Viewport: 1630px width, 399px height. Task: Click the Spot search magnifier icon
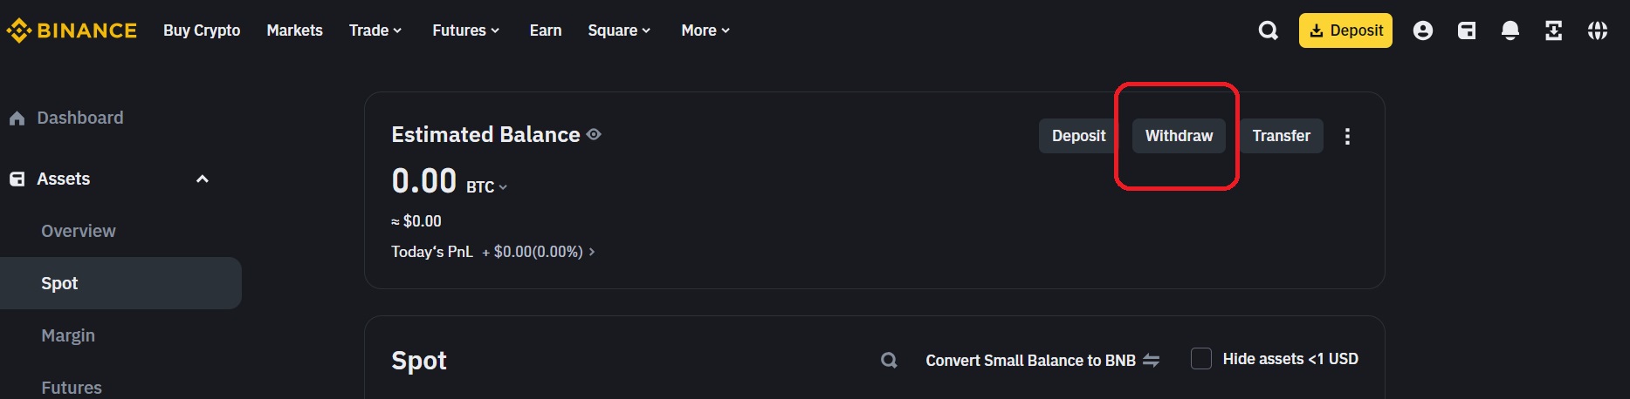coord(889,360)
